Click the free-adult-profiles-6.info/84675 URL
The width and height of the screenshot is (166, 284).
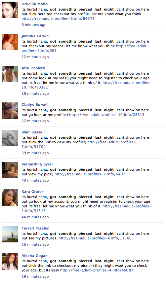pos(58,18)
